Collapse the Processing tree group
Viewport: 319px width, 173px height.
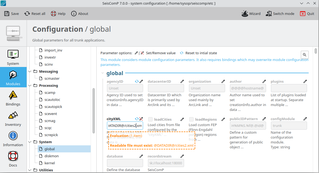pos(30,85)
